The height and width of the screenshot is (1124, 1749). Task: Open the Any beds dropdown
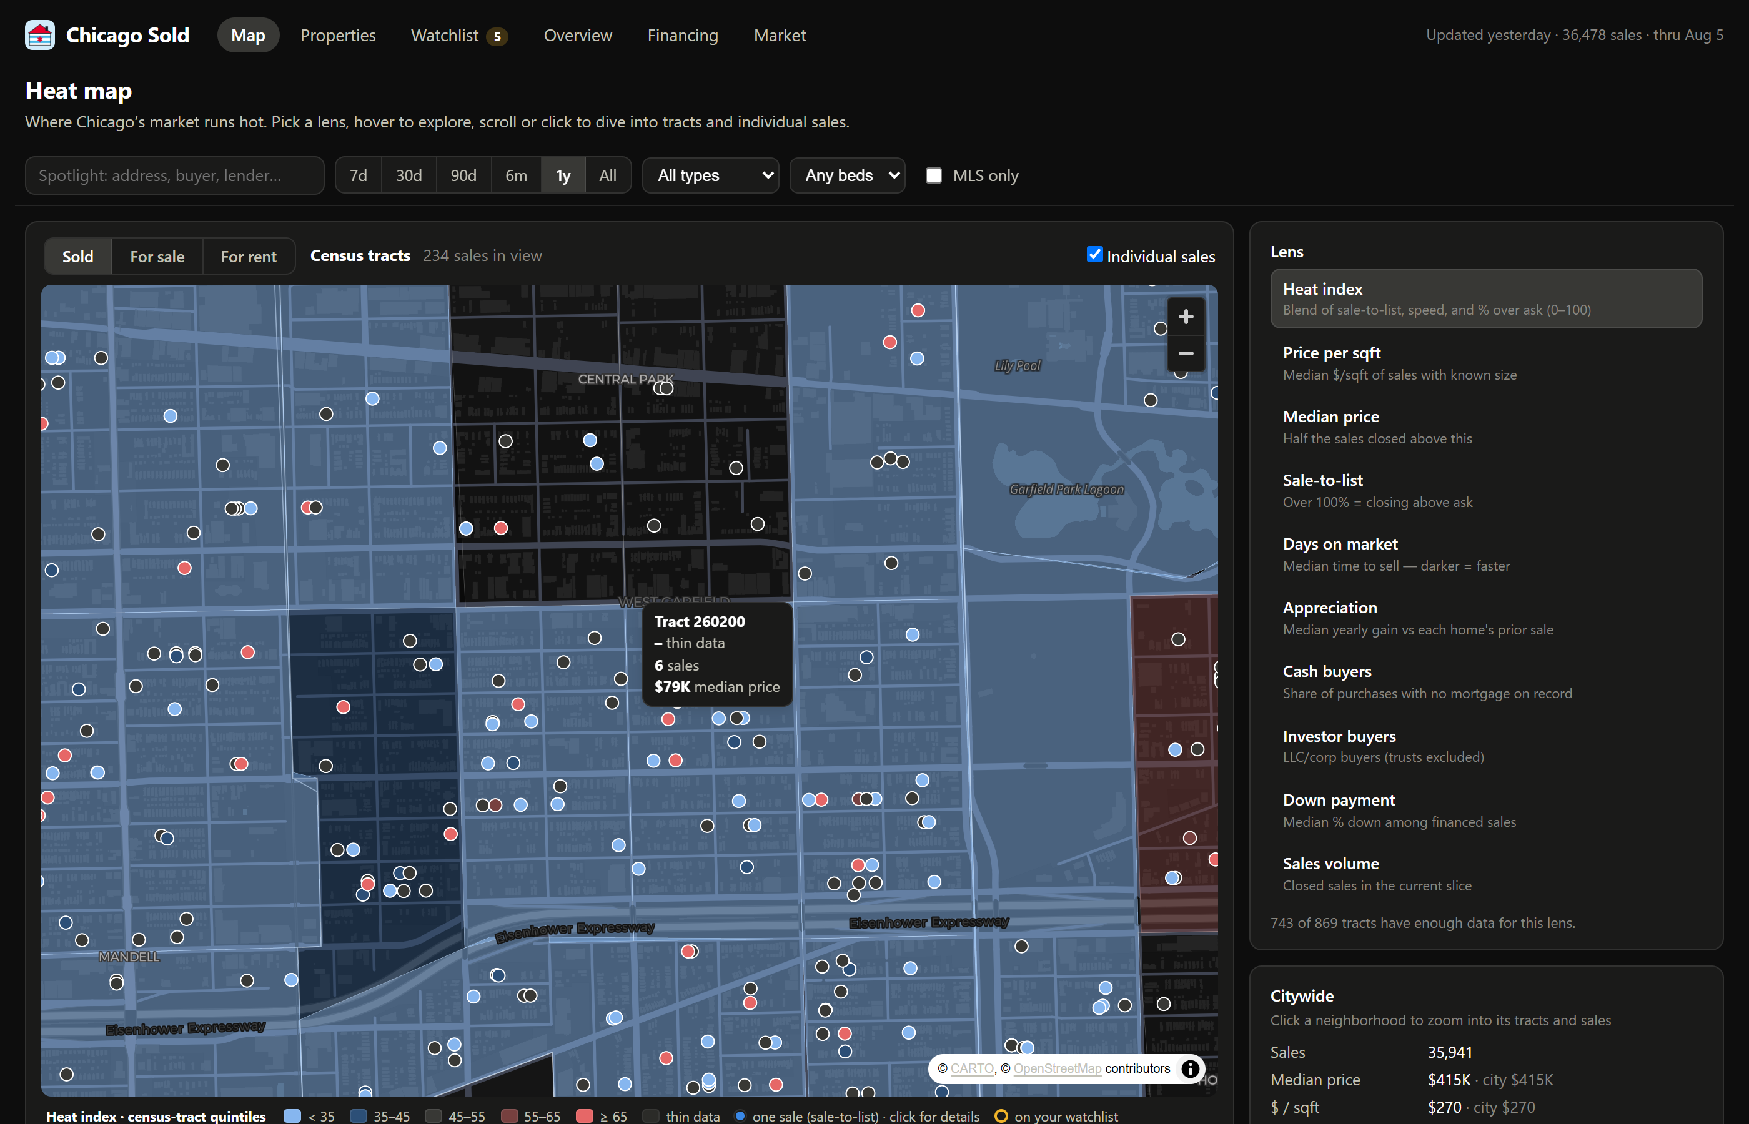pyautogui.click(x=848, y=175)
